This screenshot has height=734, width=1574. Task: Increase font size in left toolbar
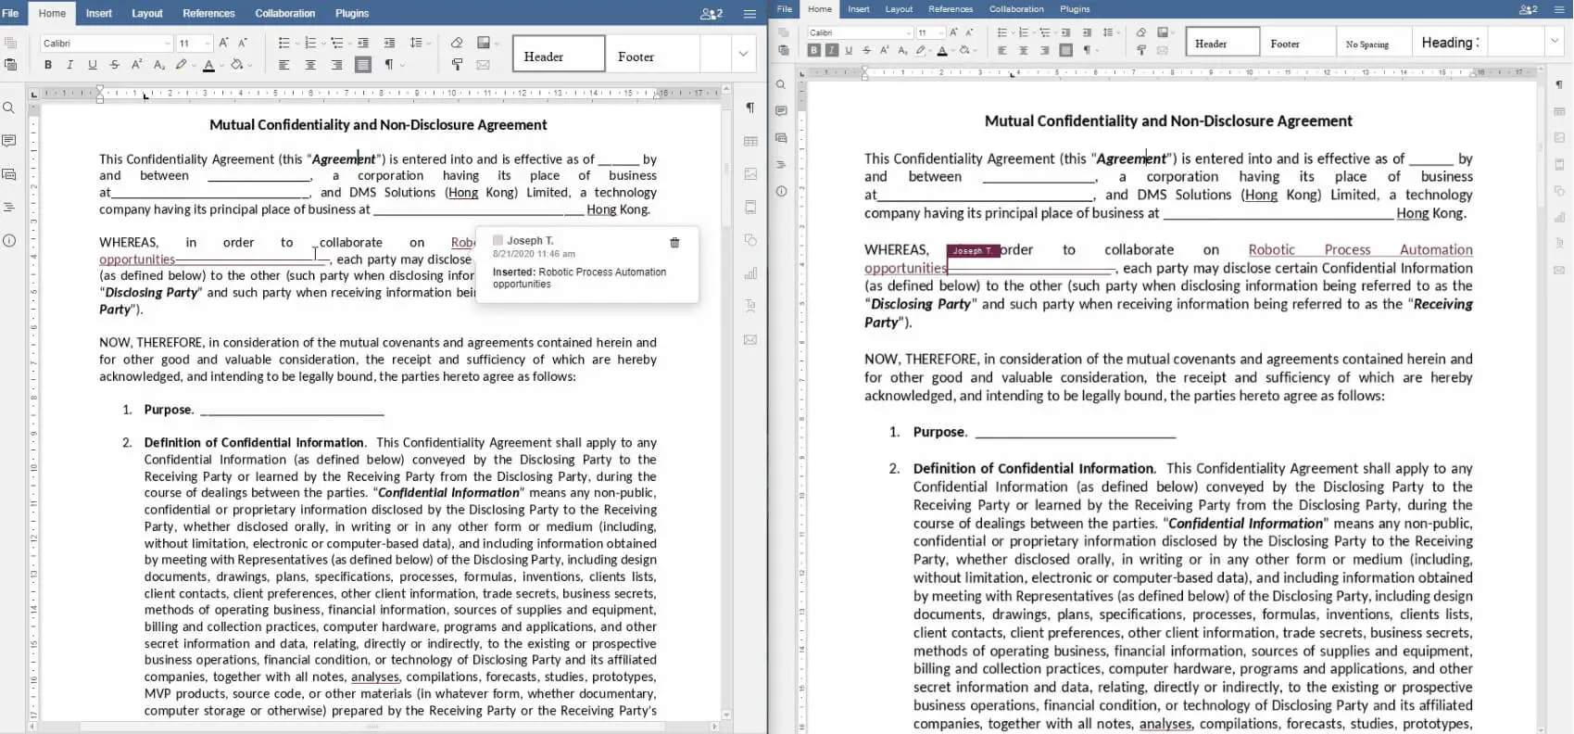223,43
